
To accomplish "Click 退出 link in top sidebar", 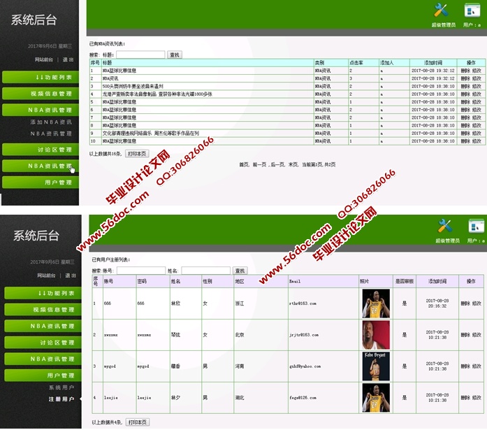I will (x=68, y=59).
